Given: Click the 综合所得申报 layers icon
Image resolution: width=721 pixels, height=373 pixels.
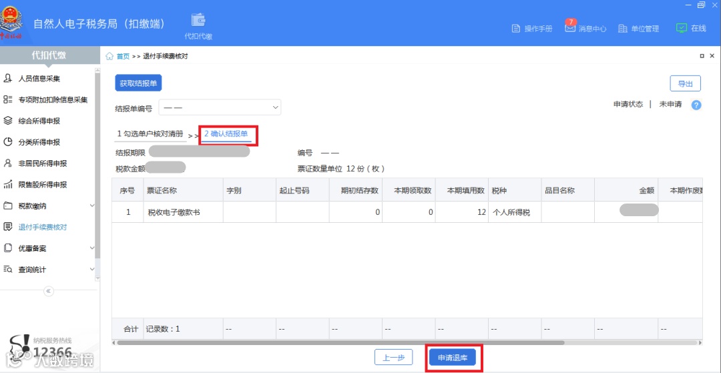Looking at the screenshot, I should point(7,121).
